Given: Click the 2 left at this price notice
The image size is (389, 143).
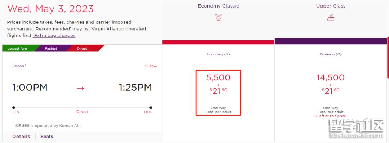Looking at the screenshot, I should click(330, 116).
